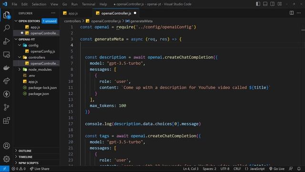Open Live Share view in activity bar
The height and width of the screenshot is (172, 305).
coord(6,81)
